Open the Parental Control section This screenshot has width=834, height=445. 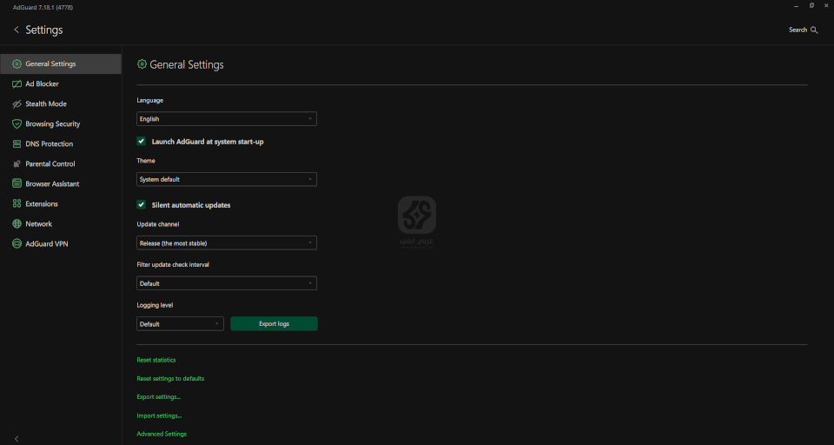[x=61, y=164]
